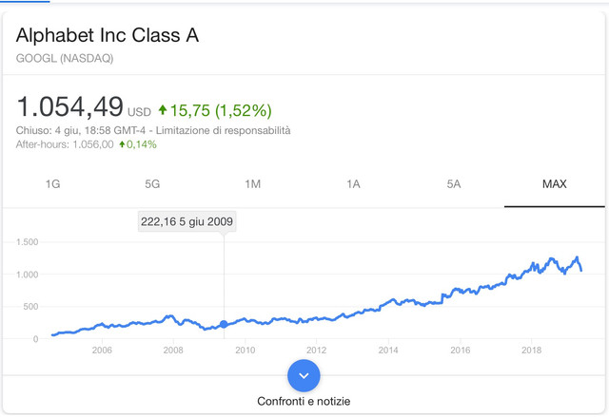This screenshot has width=609, height=417.
Task: Click the 2018 label on chart axis
Action: (531, 350)
